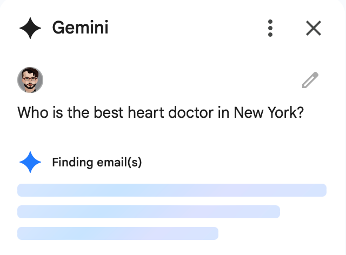
Task: Close the Gemini side panel
Action: (314, 28)
